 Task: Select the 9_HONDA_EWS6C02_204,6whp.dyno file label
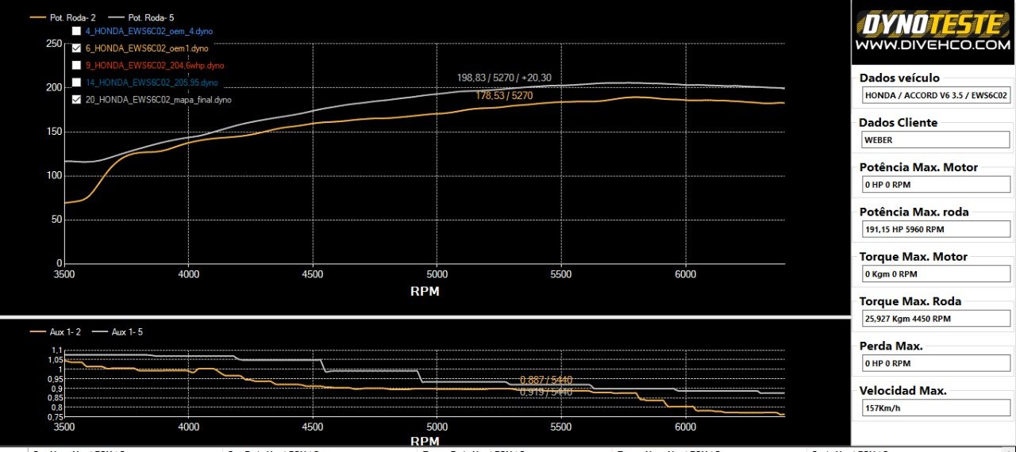point(154,66)
